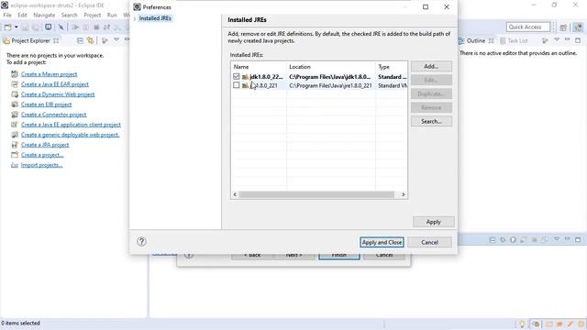This screenshot has width=587, height=330.
Task: Open the bottom panel view menu triangle
Action: pos(557,239)
